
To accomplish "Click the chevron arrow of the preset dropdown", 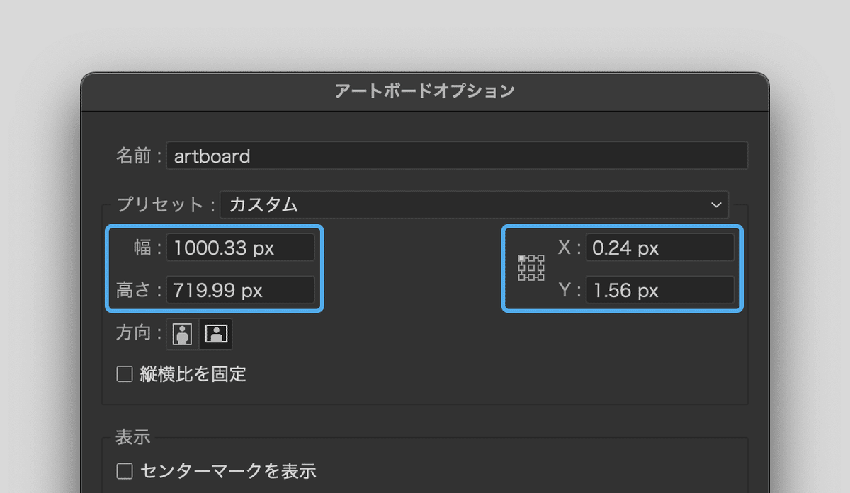I will [715, 204].
